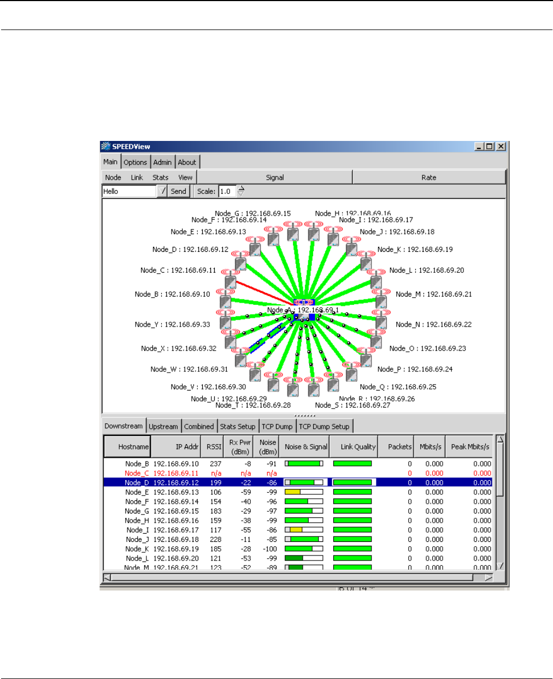Image resolution: width=553 pixels, height=679 pixels.
Task: Click the Signal button
Action: tap(275, 178)
